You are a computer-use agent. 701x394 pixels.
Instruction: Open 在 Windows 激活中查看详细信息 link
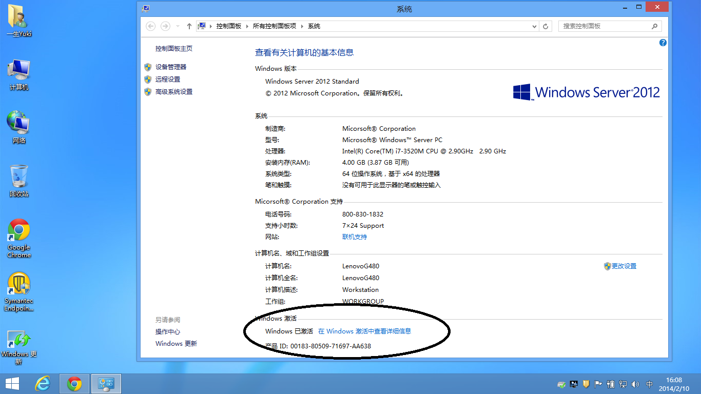365,331
